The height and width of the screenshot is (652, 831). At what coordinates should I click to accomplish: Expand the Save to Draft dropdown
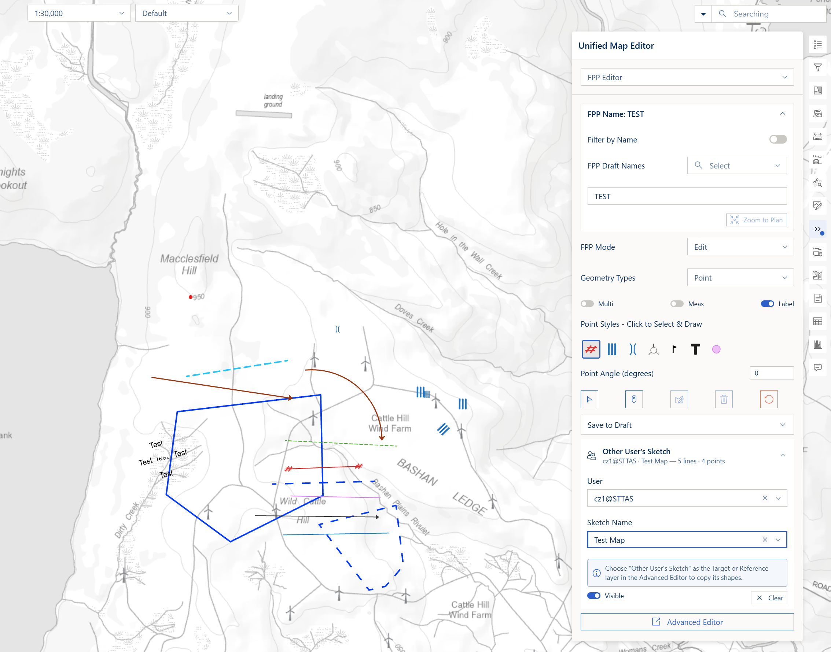coord(687,425)
